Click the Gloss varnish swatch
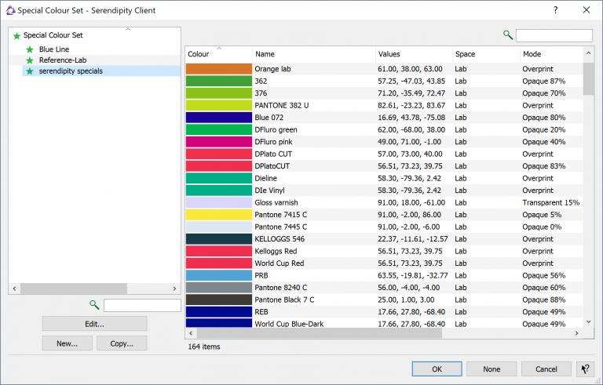The width and height of the screenshot is (603, 385). coord(219,202)
